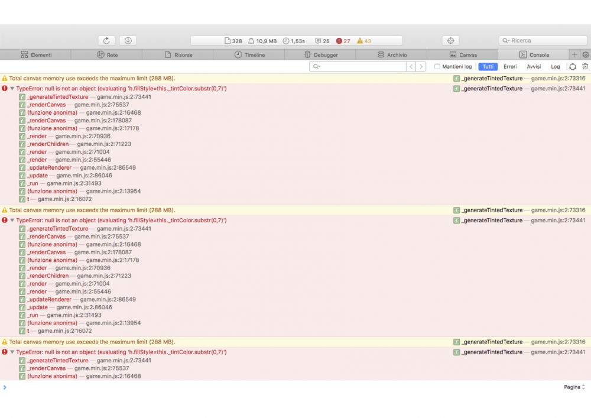This screenshot has width=591, height=418.
Task: Add a new tab with plus icon
Action: point(574,55)
